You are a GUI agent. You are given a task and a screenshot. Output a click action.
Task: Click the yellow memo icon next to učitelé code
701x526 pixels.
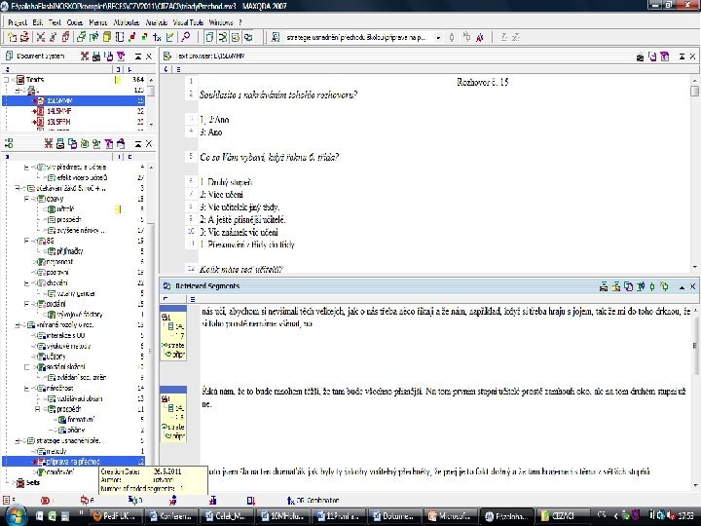click(118, 208)
